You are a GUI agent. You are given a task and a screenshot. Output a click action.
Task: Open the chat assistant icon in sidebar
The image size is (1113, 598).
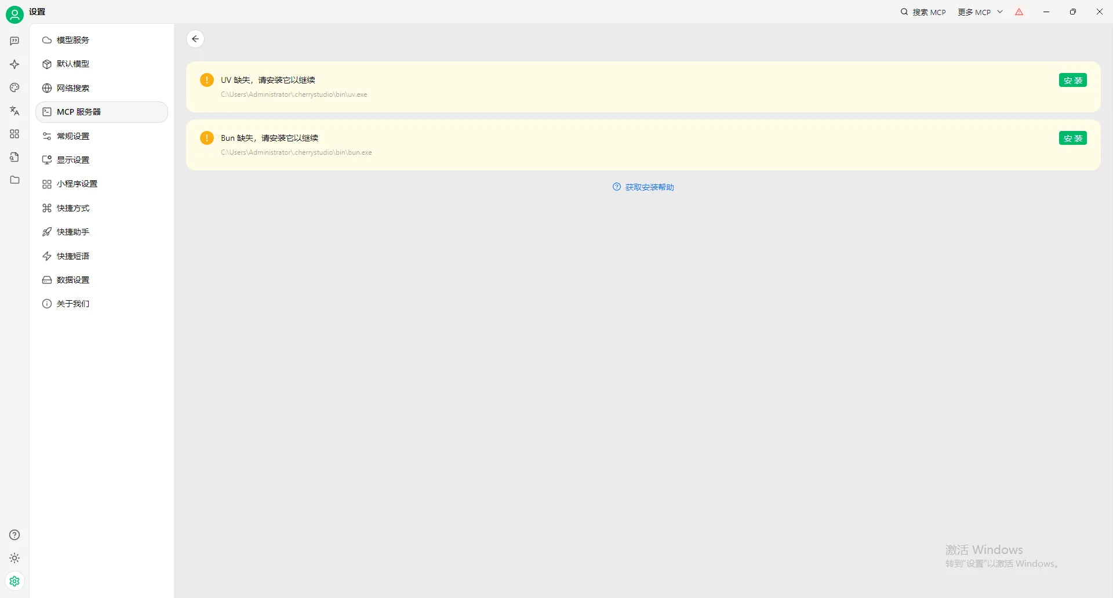coord(14,41)
